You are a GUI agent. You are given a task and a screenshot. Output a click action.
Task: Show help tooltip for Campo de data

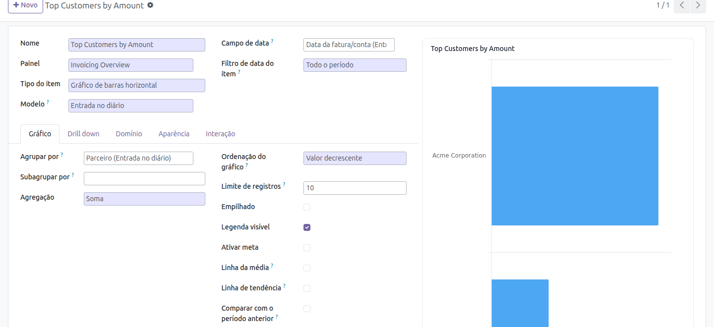pos(272,41)
